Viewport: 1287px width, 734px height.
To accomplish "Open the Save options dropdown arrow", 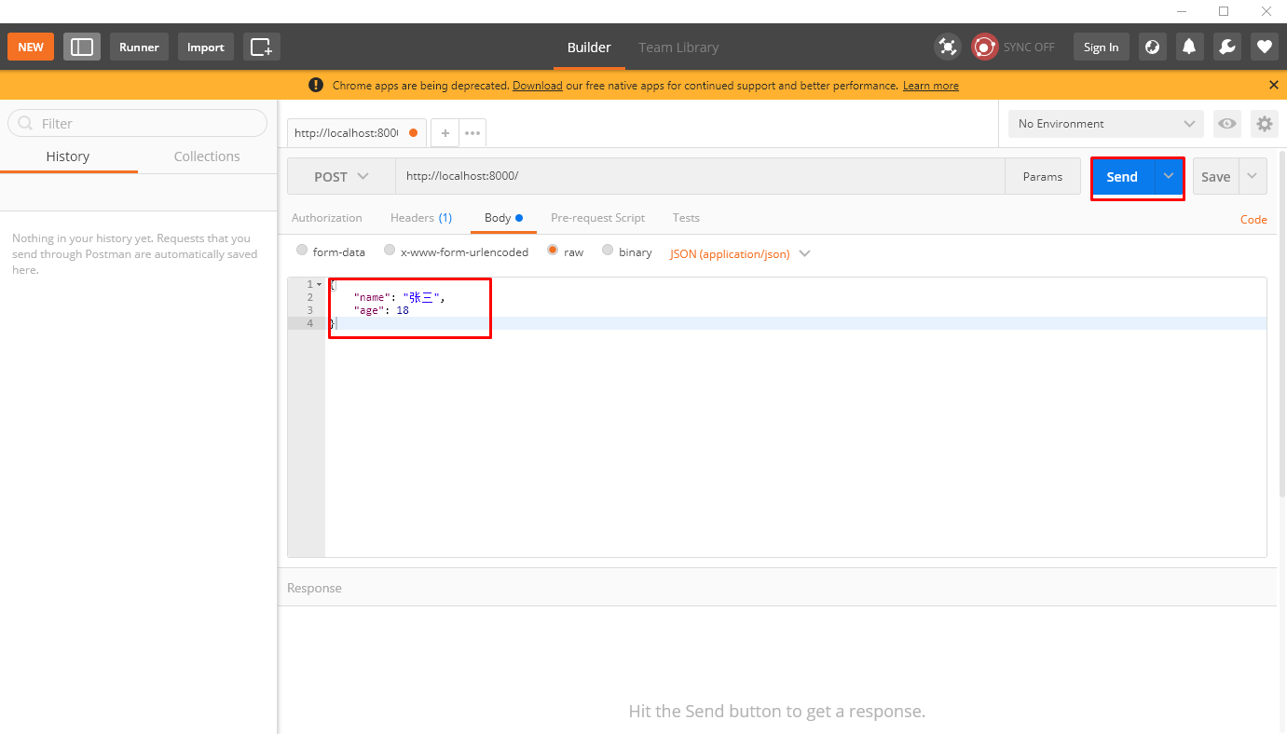I will pyautogui.click(x=1253, y=176).
